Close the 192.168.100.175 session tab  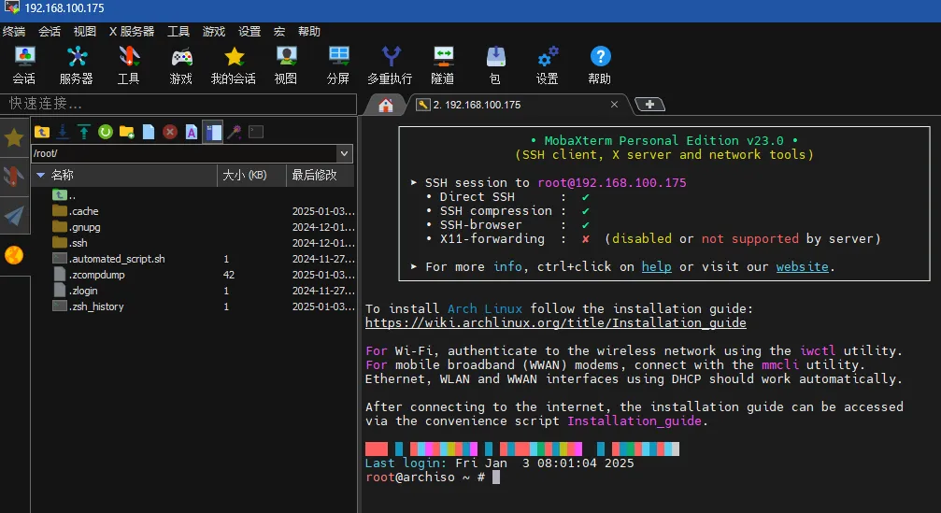click(x=614, y=105)
